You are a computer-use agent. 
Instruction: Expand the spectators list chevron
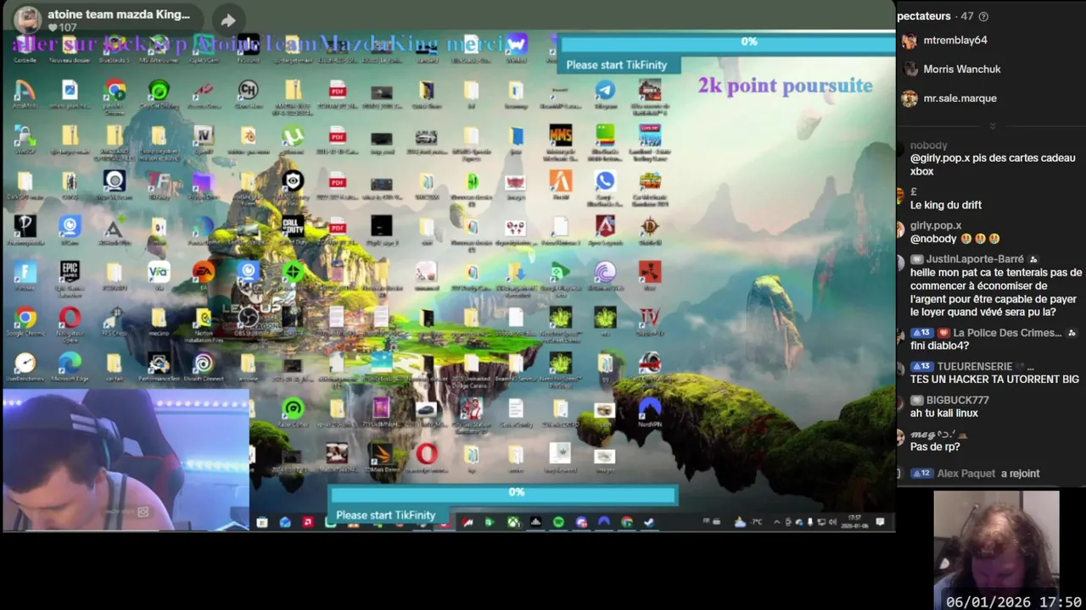(992, 126)
